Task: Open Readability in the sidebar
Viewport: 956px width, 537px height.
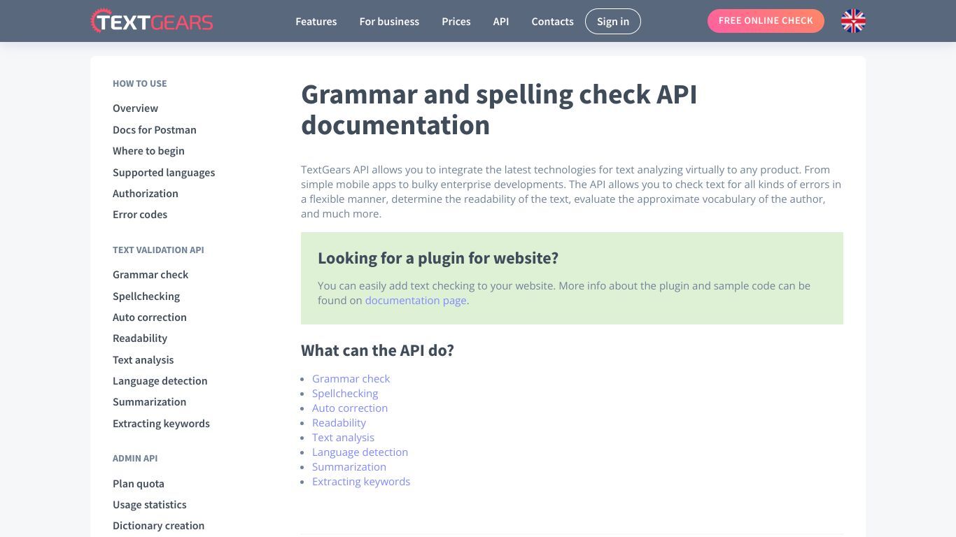Action: (x=140, y=338)
